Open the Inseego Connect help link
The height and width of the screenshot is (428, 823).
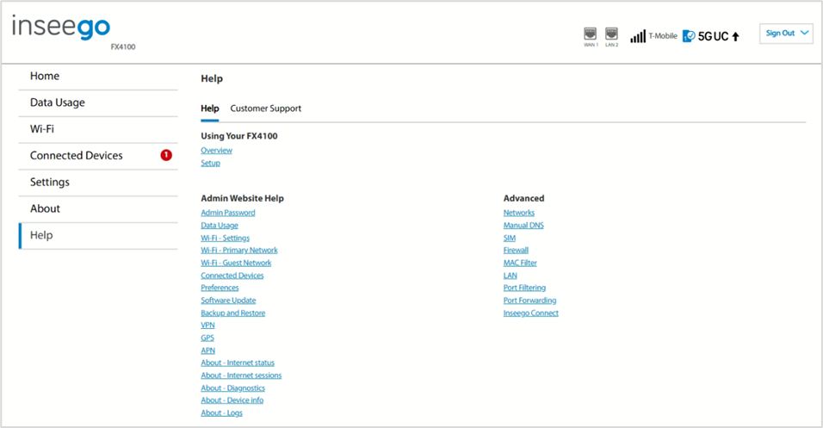[530, 313]
